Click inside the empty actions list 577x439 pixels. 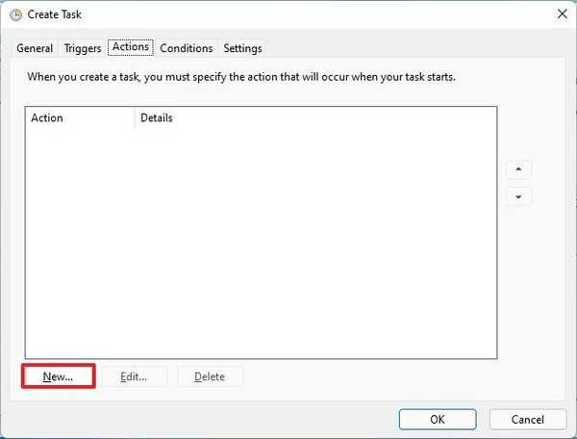(x=260, y=241)
